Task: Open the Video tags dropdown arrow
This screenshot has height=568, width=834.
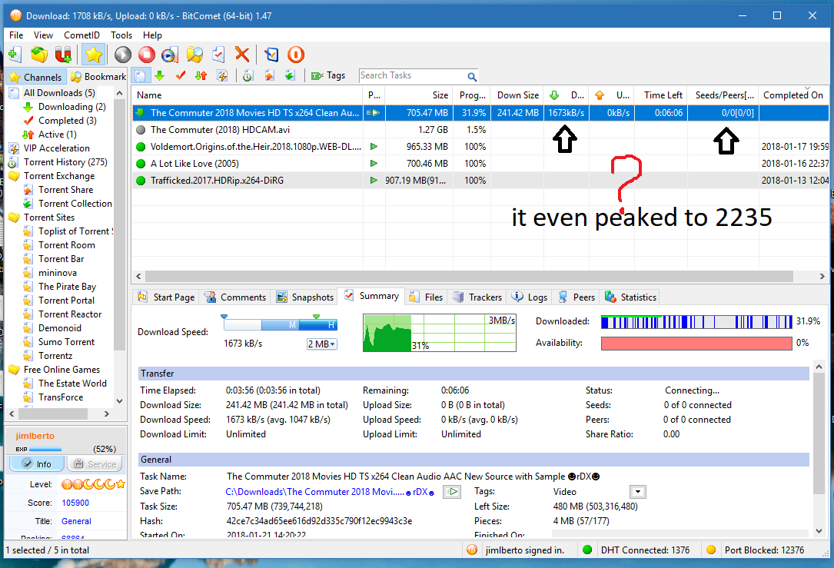Action: (x=638, y=491)
